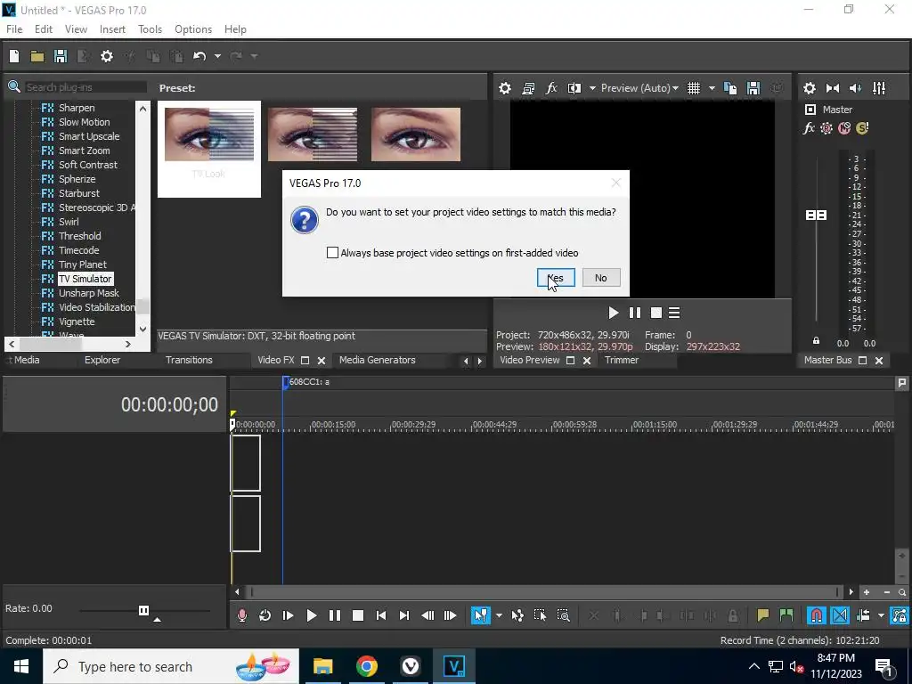The image size is (912, 684).
Task: Open Video Output FX in preview toolbar
Action: 551,88
